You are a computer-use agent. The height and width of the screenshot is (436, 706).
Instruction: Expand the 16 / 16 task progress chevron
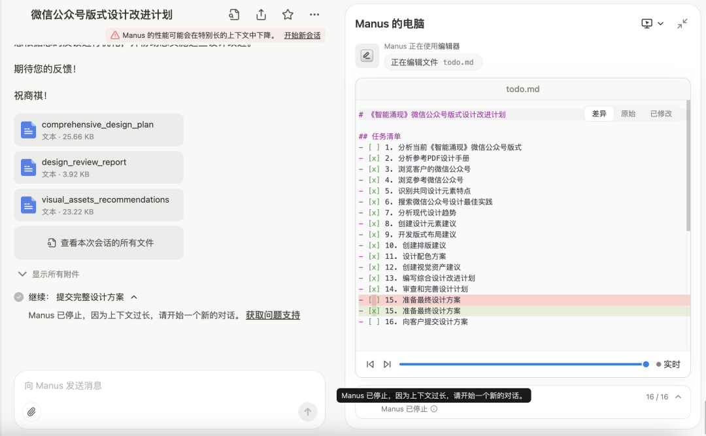pyautogui.click(x=678, y=397)
